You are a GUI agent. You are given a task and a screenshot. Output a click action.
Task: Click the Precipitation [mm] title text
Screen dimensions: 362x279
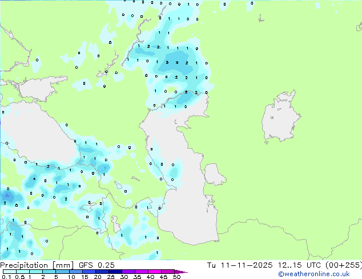(x=37, y=265)
